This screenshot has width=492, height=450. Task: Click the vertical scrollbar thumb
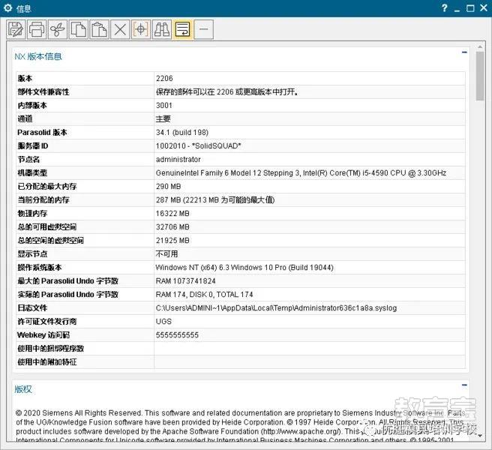pyautogui.click(x=480, y=76)
